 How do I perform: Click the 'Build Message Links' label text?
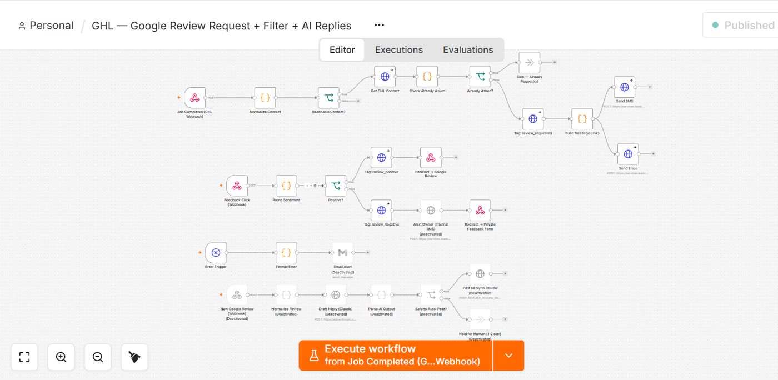[x=582, y=133]
